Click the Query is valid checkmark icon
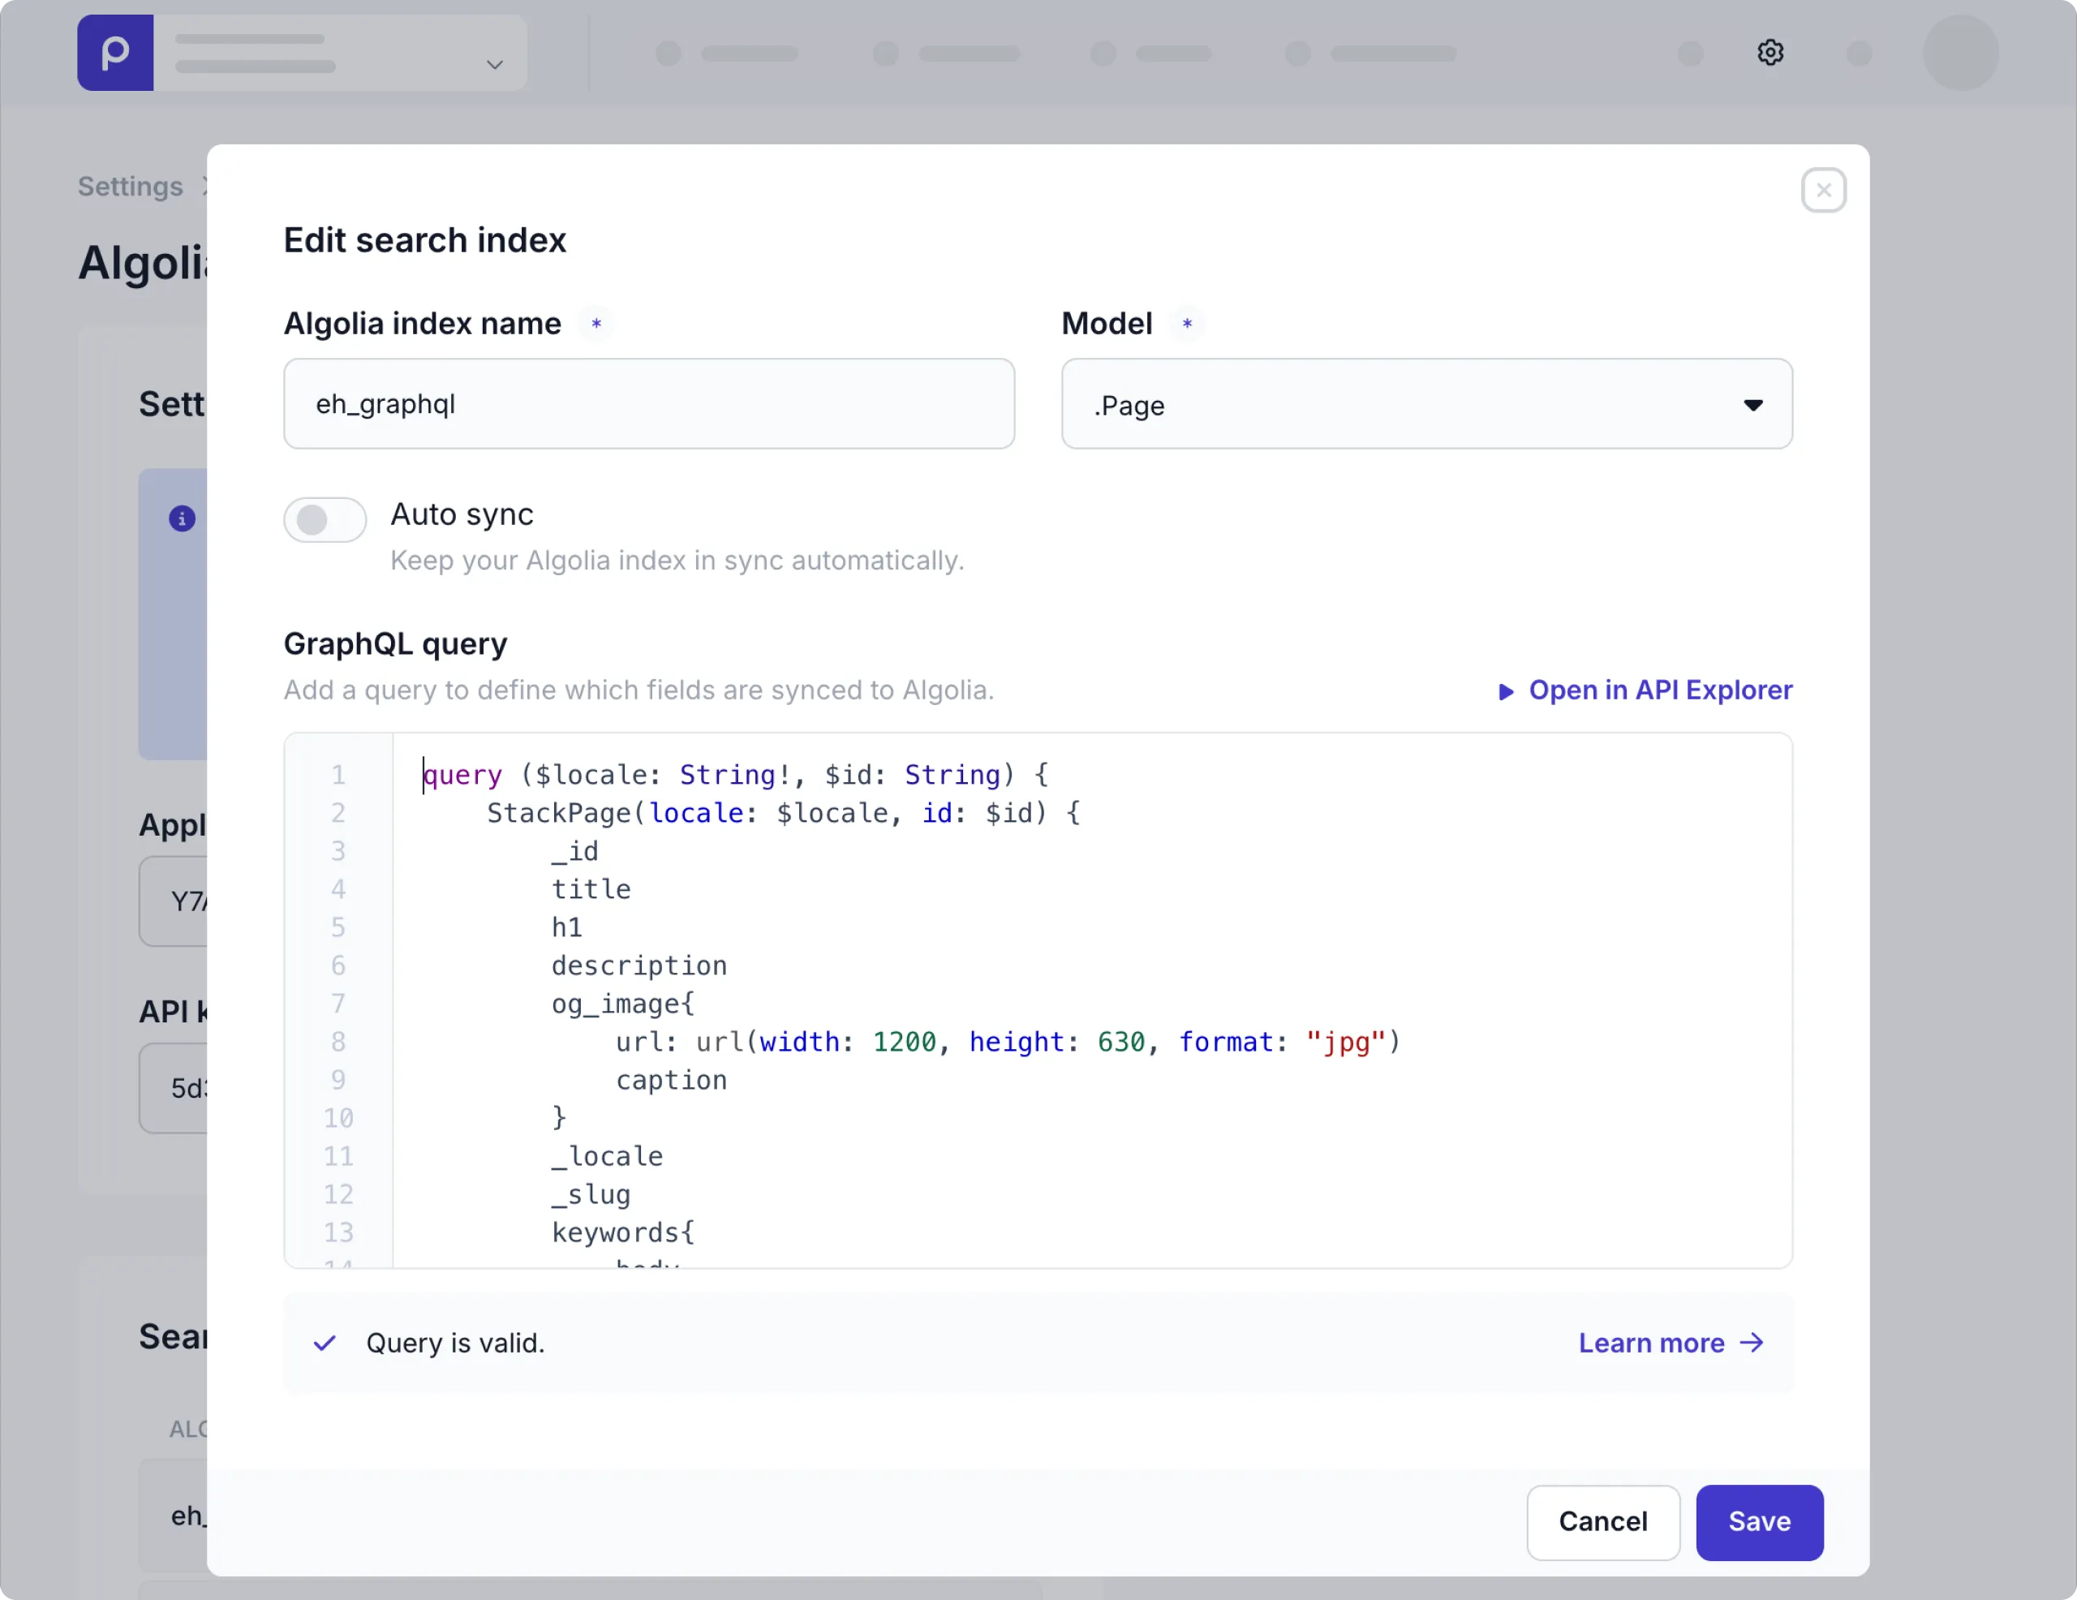Viewport: 2077px width, 1600px height. 325,1343
